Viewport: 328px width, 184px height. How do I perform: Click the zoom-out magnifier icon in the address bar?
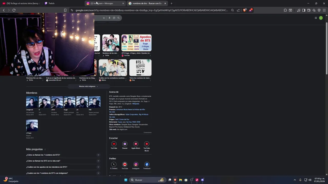click(232, 10)
